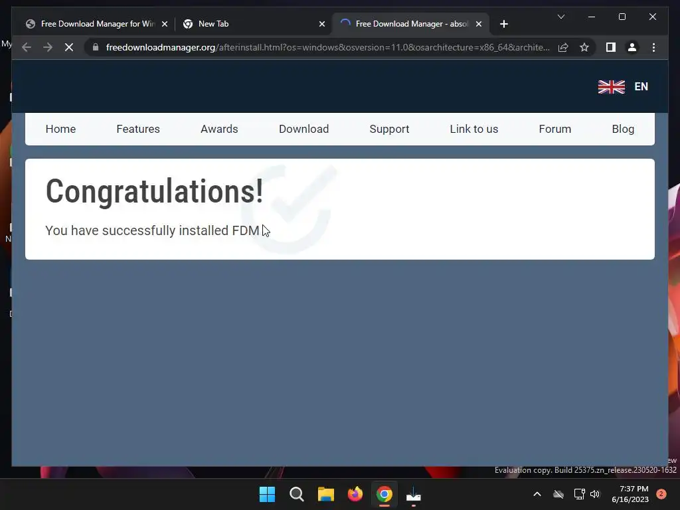This screenshot has height=510, width=680.
Task: Click text You have successfully installed FDM
Action: (x=152, y=230)
